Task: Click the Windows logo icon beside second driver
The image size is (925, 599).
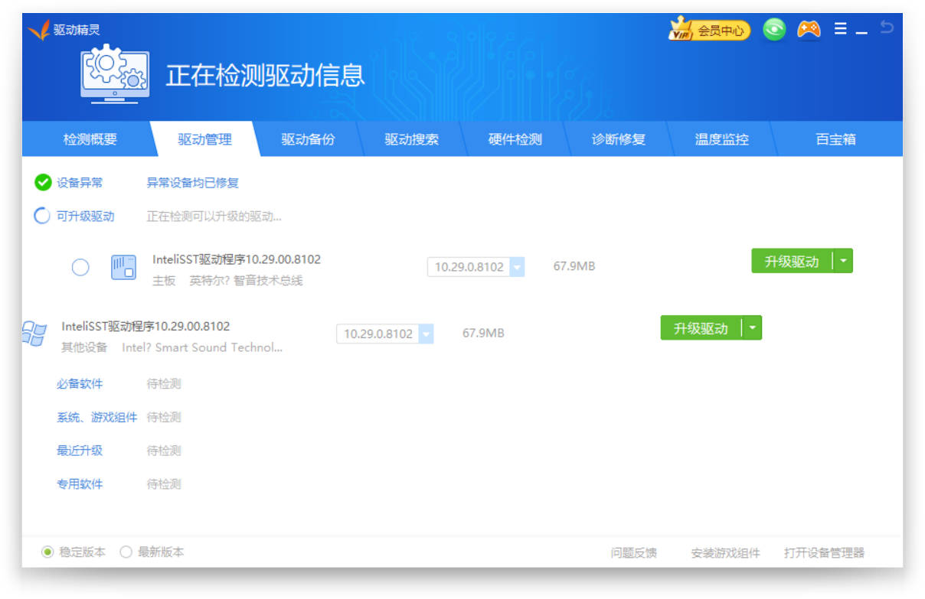Action: (x=34, y=334)
